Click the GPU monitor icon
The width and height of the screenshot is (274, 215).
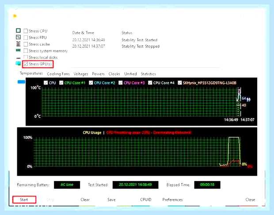coord(18,64)
